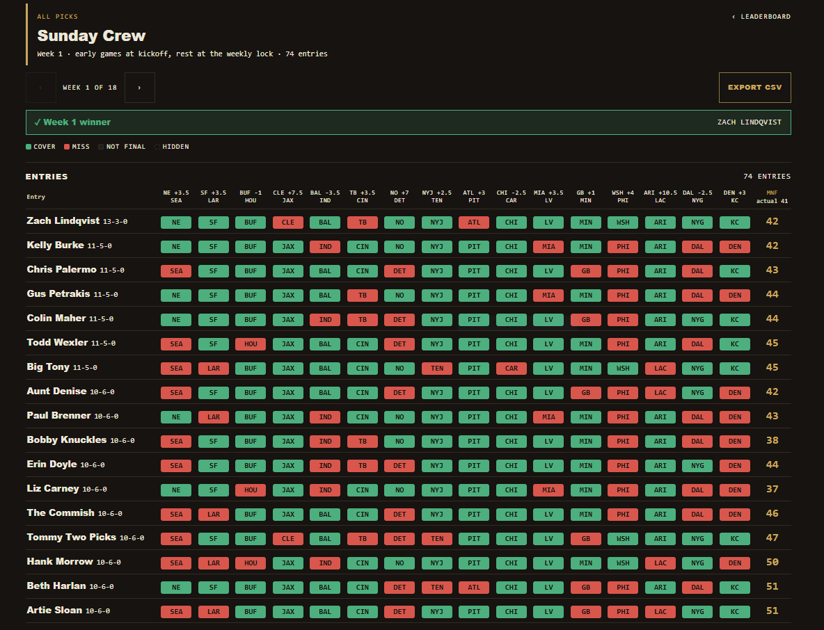Click Paul Brenner's red LAR pick
Viewport: 824px width, 630px height.
(x=214, y=417)
